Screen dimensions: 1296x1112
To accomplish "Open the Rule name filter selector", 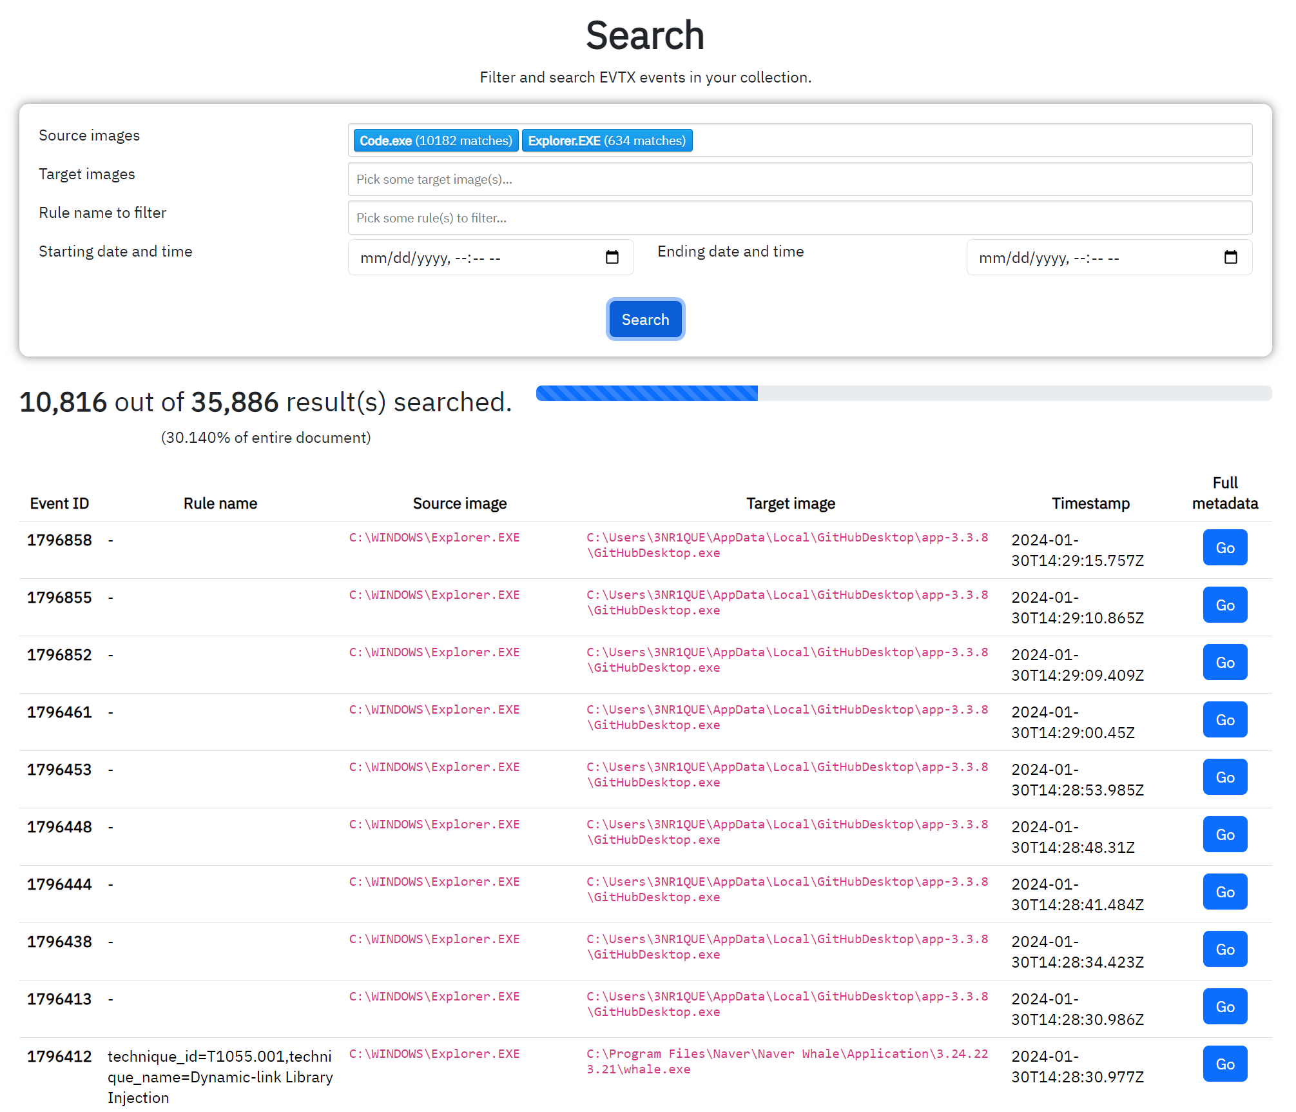I will point(799,218).
